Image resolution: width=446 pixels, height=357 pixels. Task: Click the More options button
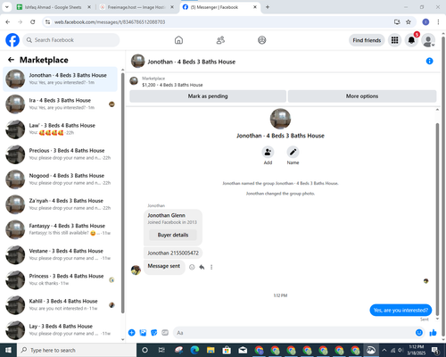(x=362, y=96)
